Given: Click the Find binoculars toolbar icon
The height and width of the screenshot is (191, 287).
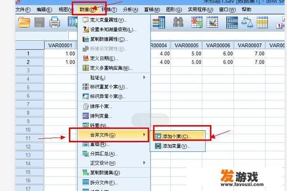Looking at the screenshot, I should [178, 22].
